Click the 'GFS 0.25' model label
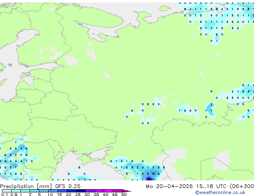 pyautogui.click(x=68, y=186)
